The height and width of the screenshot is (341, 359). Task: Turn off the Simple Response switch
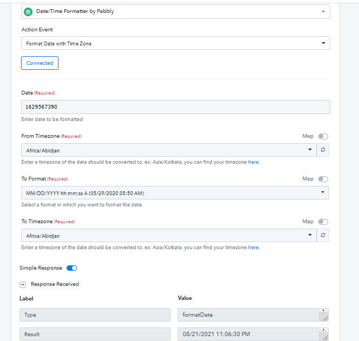pyautogui.click(x=71, y=268)
